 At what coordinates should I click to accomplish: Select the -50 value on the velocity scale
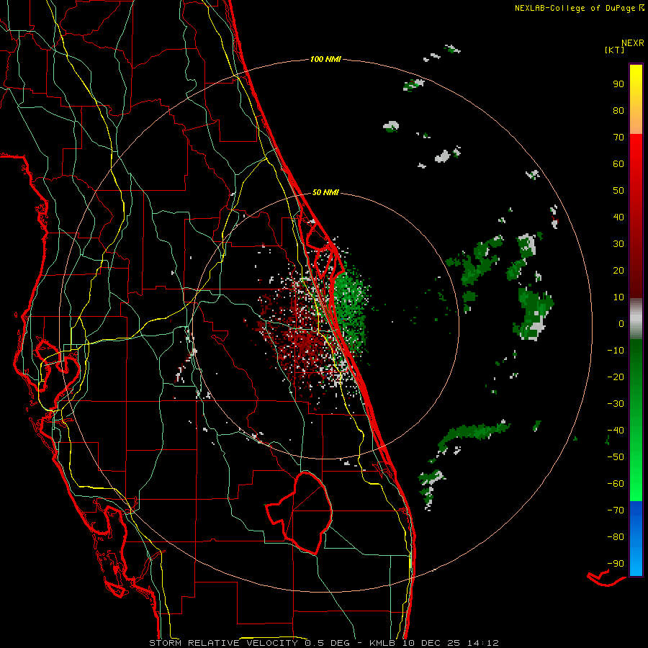[x=616, y=457]
